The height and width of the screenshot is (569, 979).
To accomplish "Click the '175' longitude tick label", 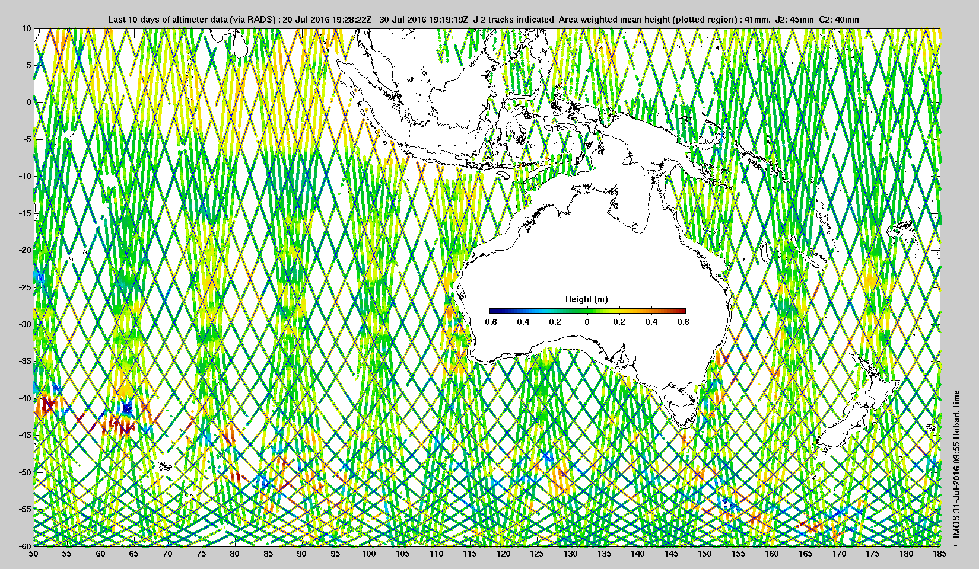I will coord(873,554).
